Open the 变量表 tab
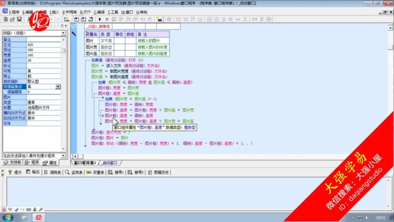 pyautogui.click(x=95, y=172)
